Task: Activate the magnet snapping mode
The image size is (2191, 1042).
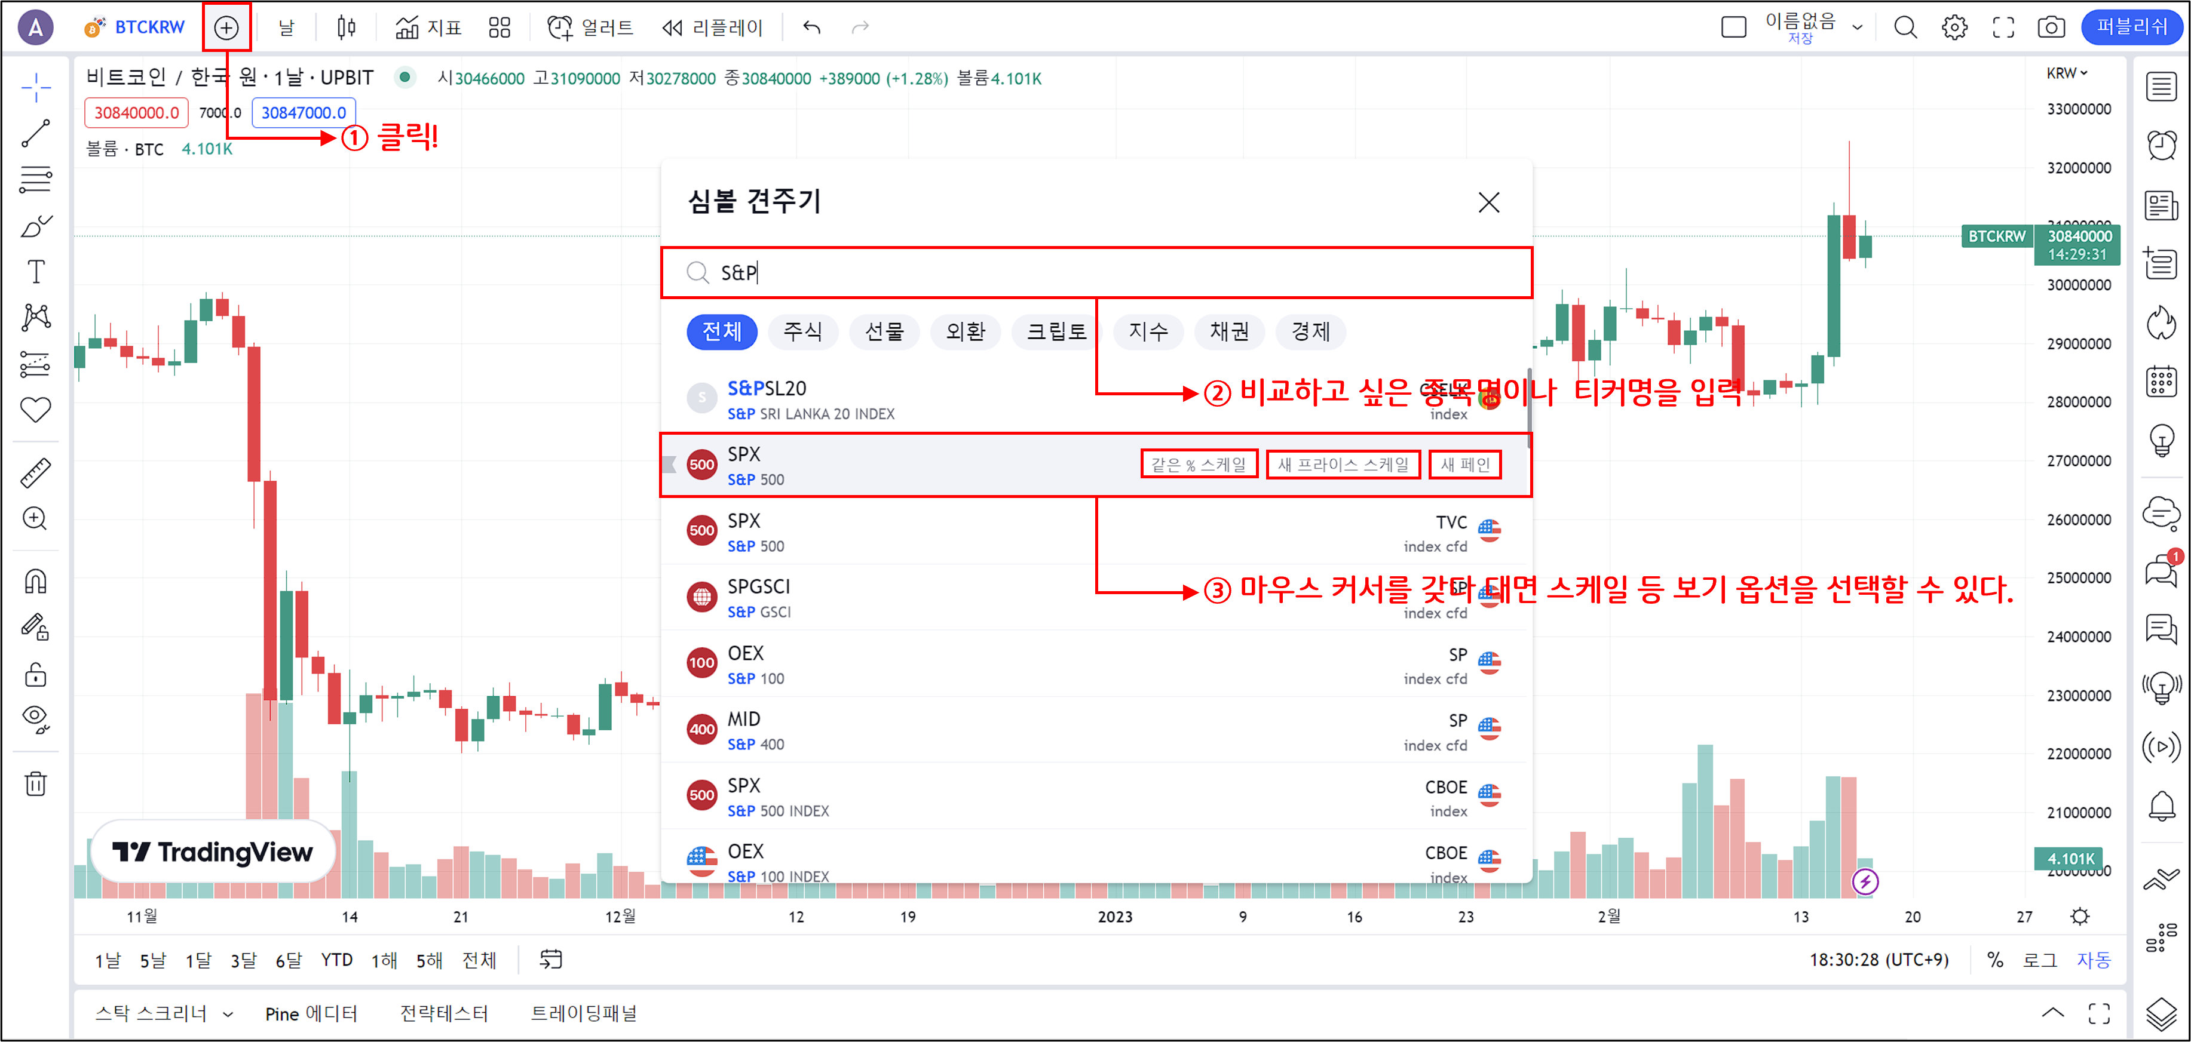Action: pyautogui.click(x=36, y=582)
